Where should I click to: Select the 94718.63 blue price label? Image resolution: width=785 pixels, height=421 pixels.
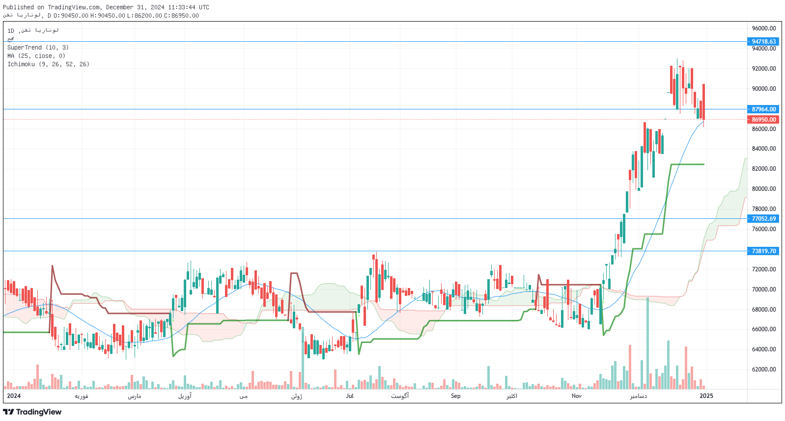764,42
